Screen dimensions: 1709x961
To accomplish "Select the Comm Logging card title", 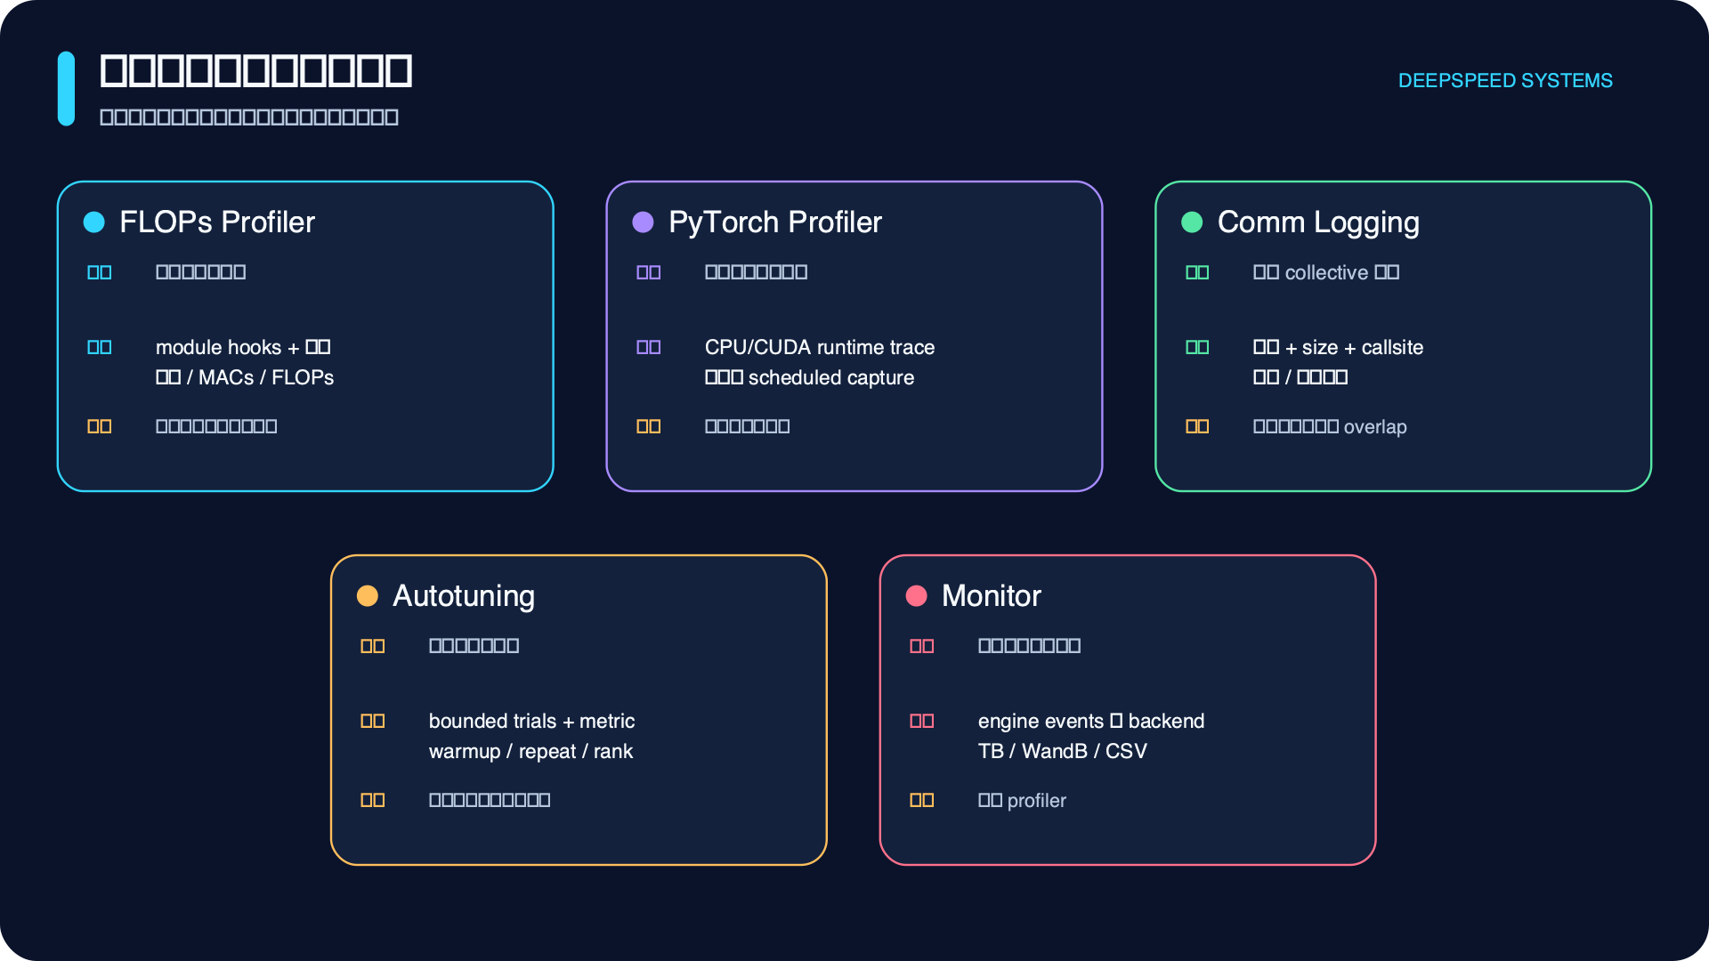I will [1318, 222].
